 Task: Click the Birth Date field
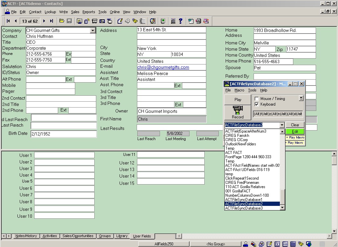[64, 134]
